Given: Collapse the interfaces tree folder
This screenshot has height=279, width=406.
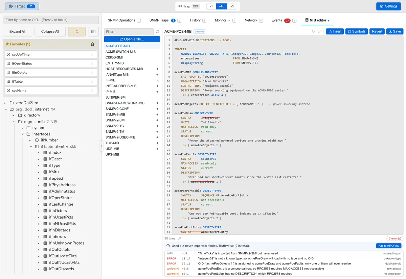Looking at the screenshot, I should click(23, 134).
